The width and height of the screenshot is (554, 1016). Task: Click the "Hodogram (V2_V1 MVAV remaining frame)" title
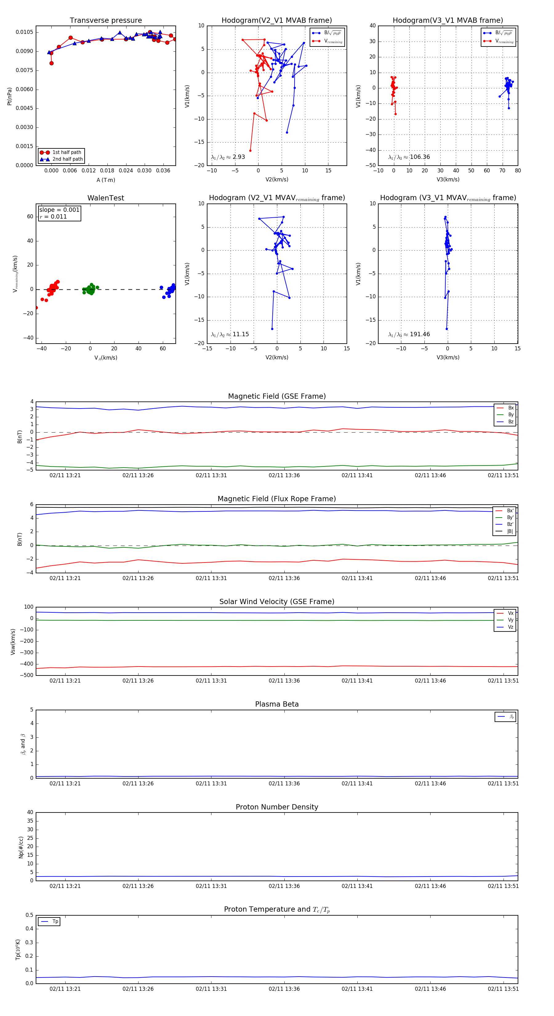(x=277, y=198)
